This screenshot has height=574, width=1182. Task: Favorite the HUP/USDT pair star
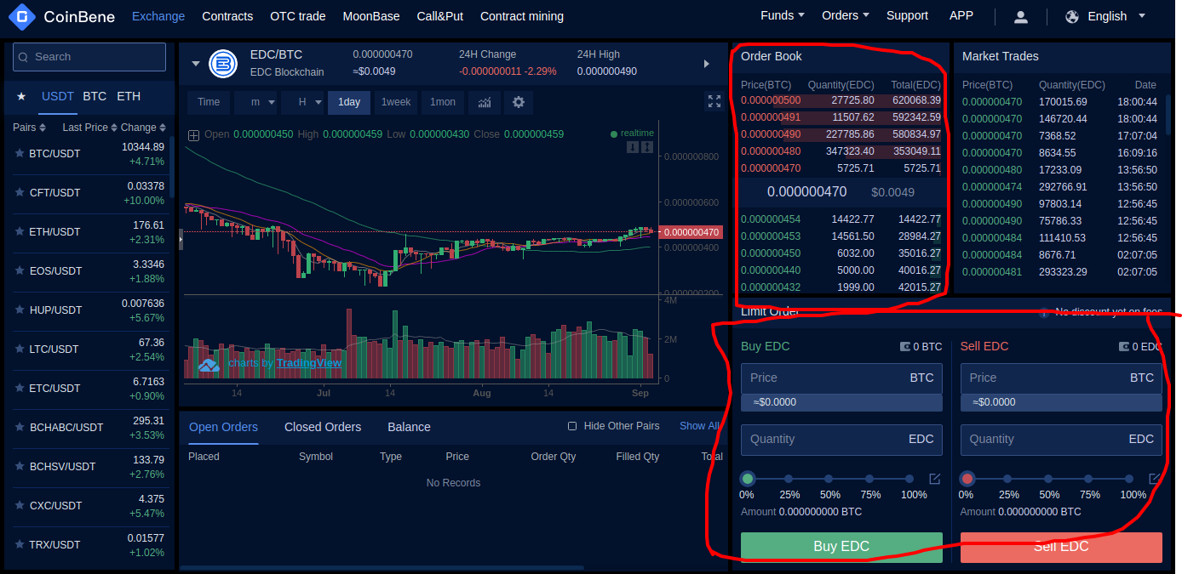tap(20, 310)
